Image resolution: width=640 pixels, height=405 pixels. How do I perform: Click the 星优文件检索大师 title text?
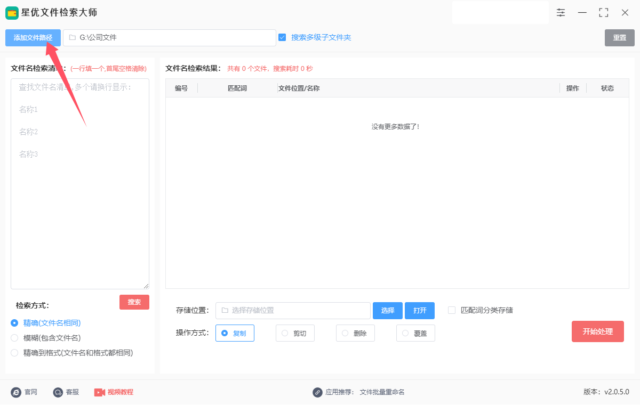click(59, 12)
